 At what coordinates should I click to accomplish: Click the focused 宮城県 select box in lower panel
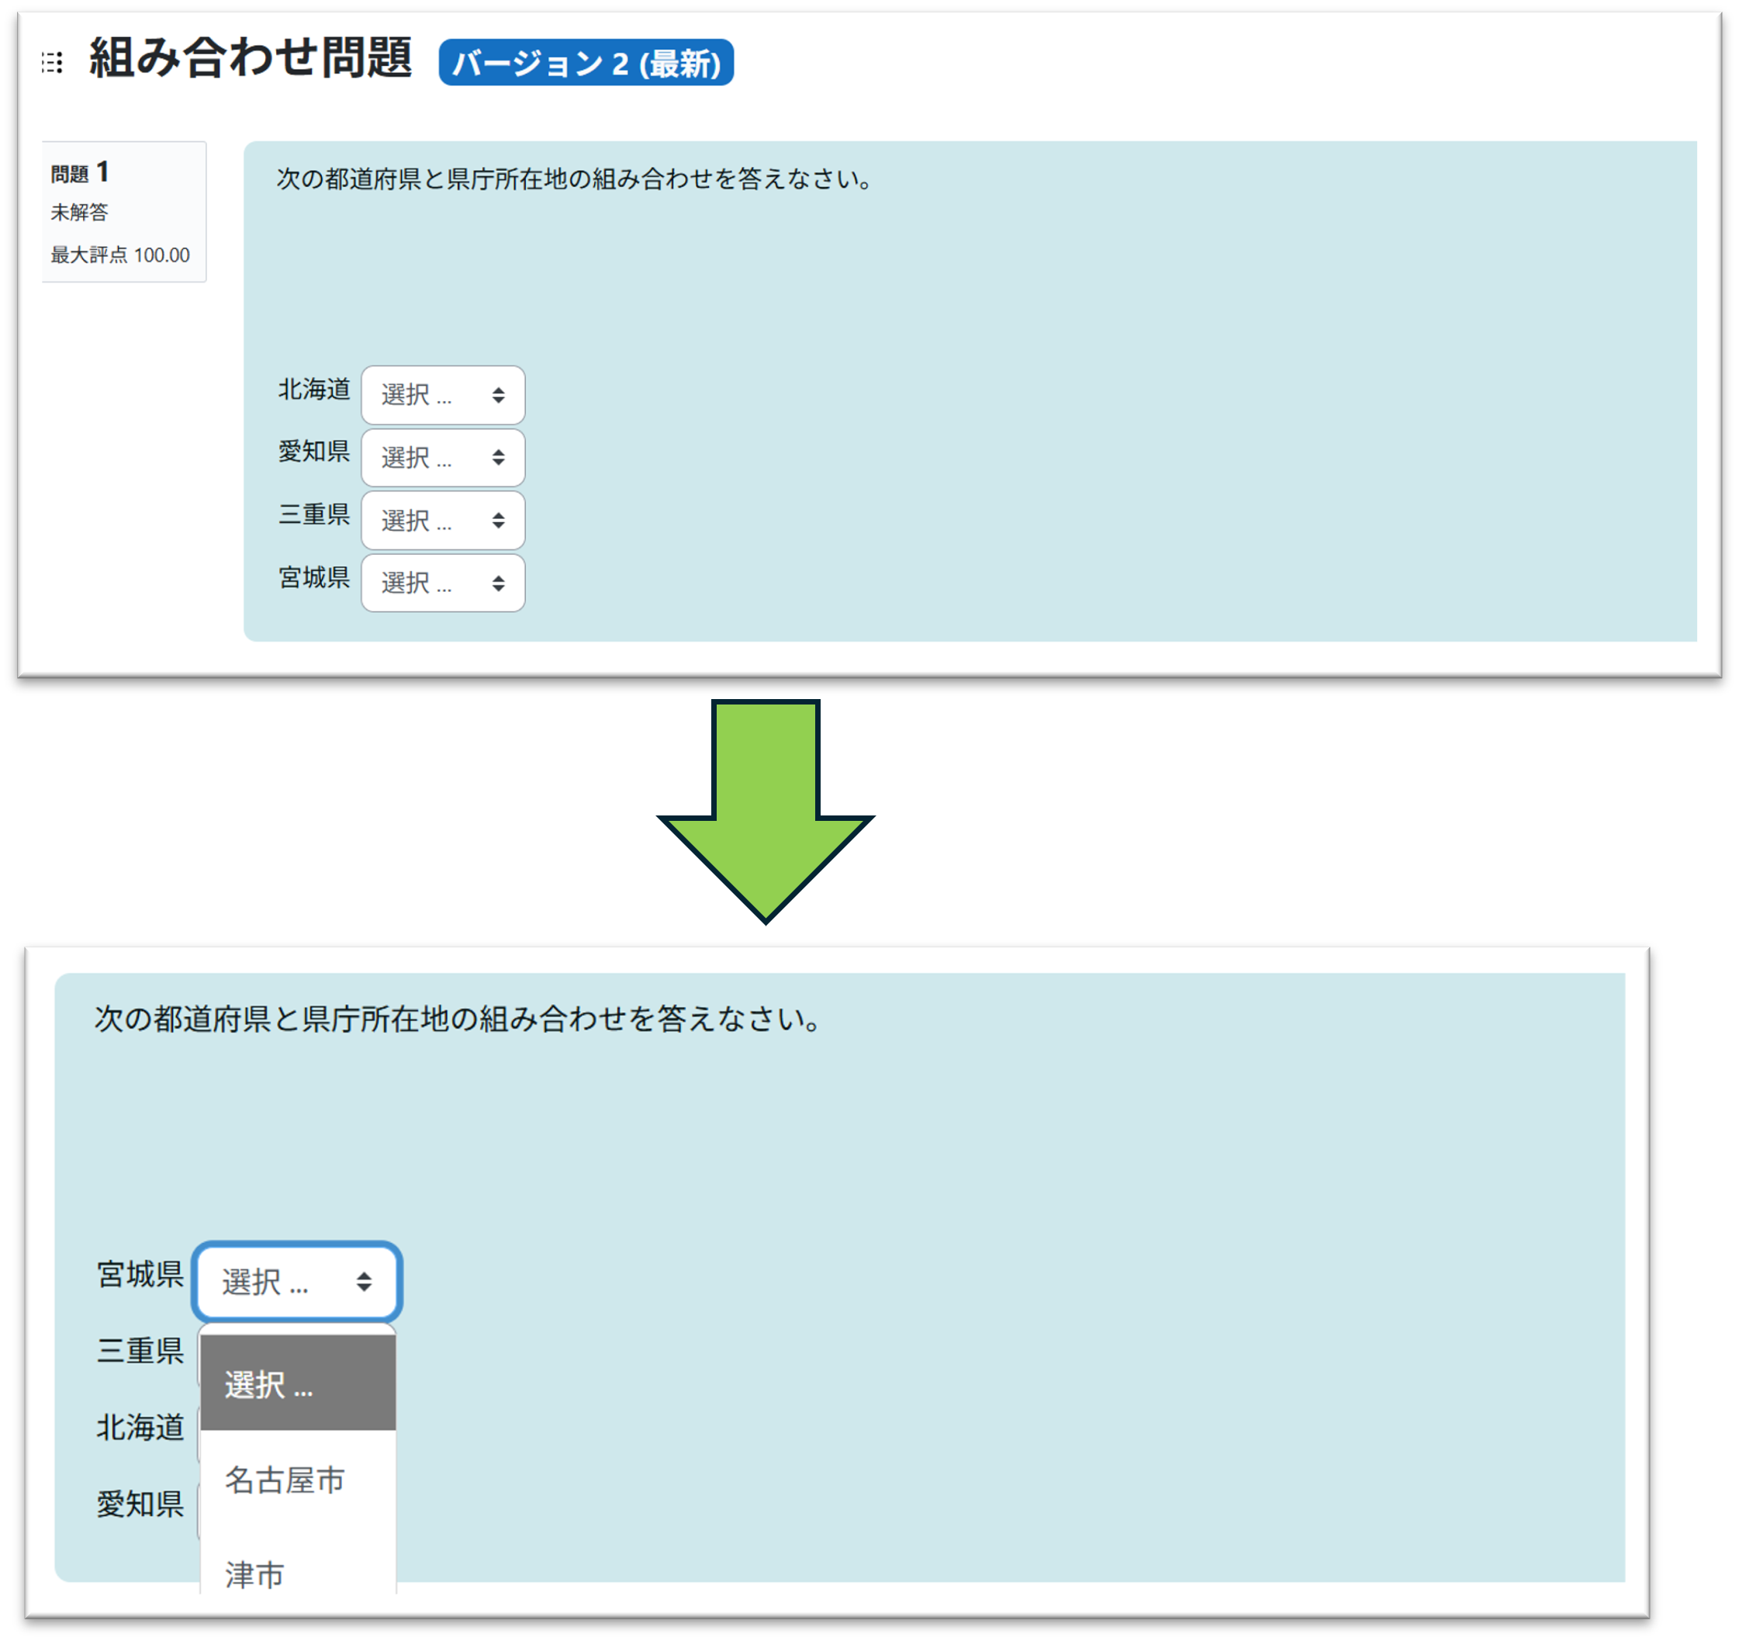coord(280,1281)
